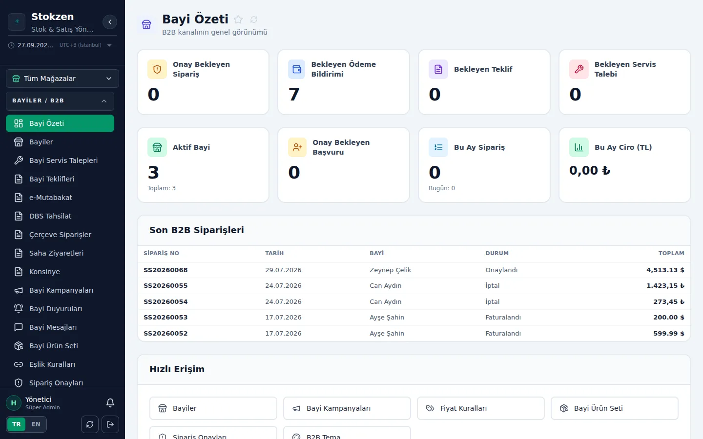Click the Aktif Bayi store icon
Image resolution: width=703 pixels, height=439 pixels.
click(157, 147)
